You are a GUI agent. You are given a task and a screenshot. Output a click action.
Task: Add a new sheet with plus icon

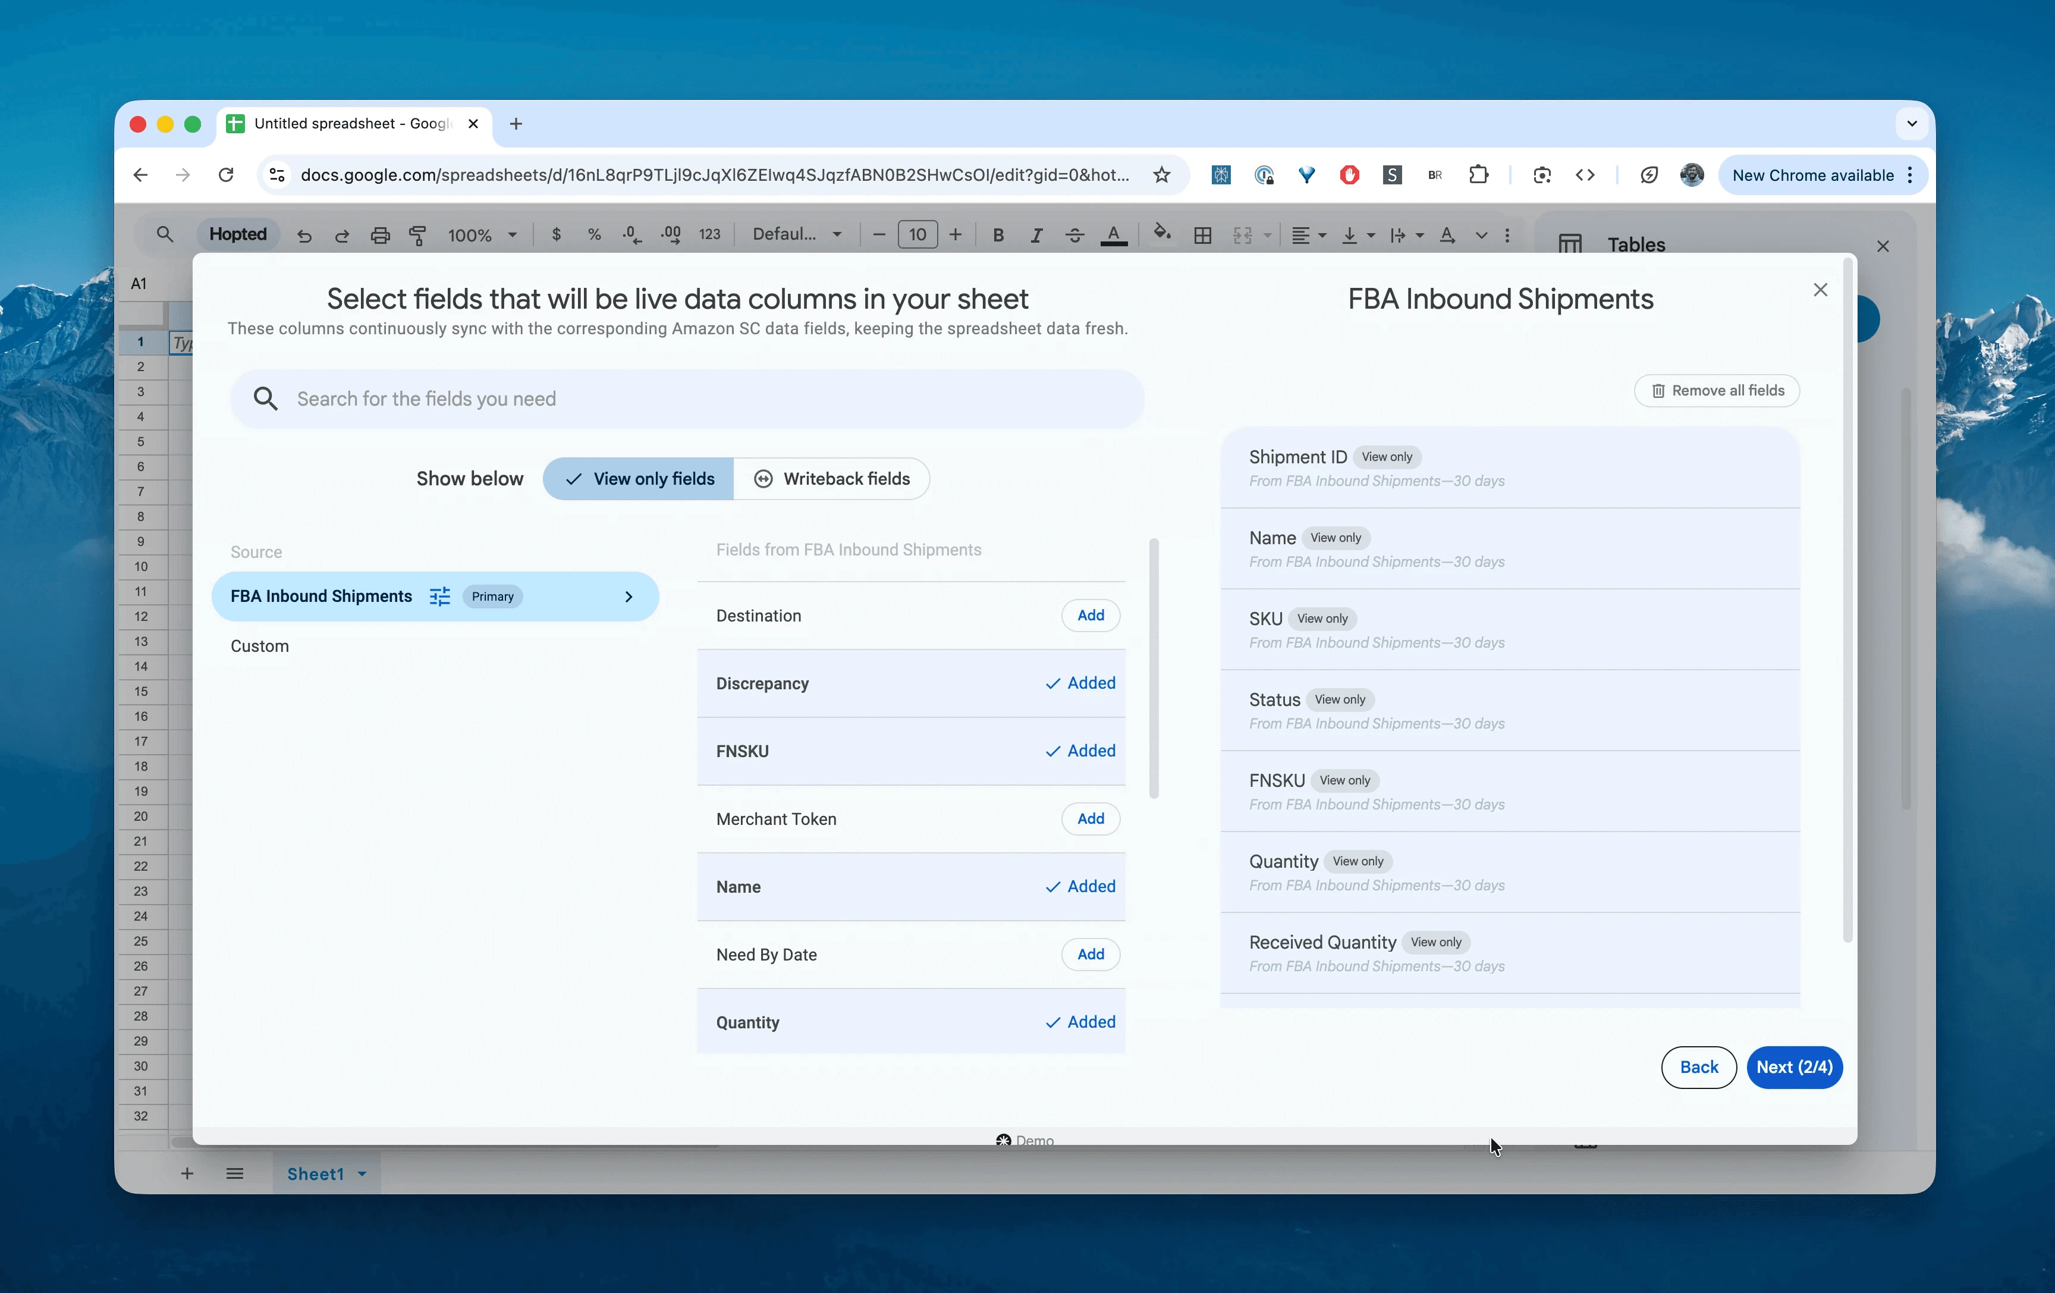point(187,1173)
